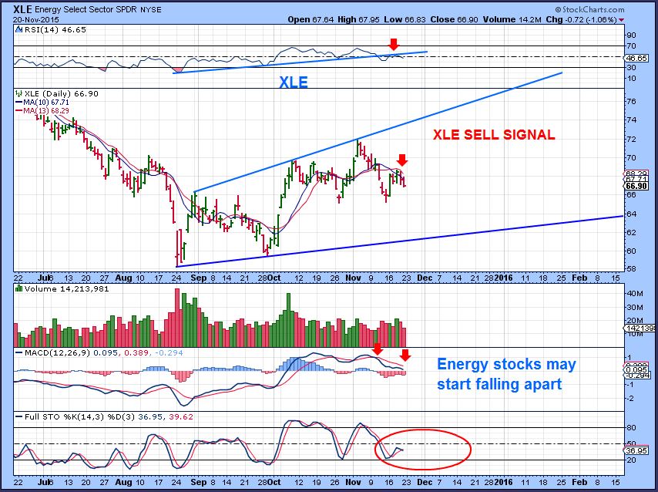Click the 80 stochastic axis label
The height and width of the screenshot is (492, 658).
[632, 428]
